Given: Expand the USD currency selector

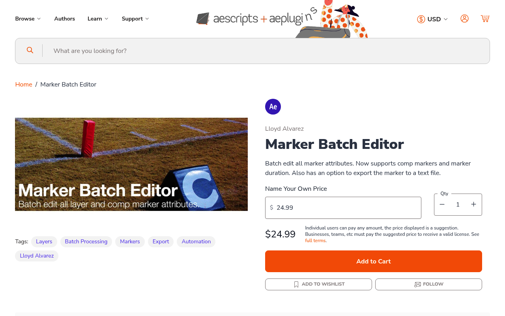Looking at the screenshot, I should 434,19.
